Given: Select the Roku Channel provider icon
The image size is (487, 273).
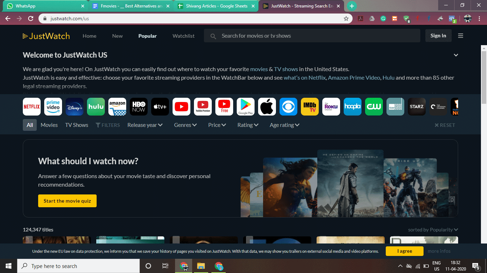Looking at the screenshot, I should [331, 107].
